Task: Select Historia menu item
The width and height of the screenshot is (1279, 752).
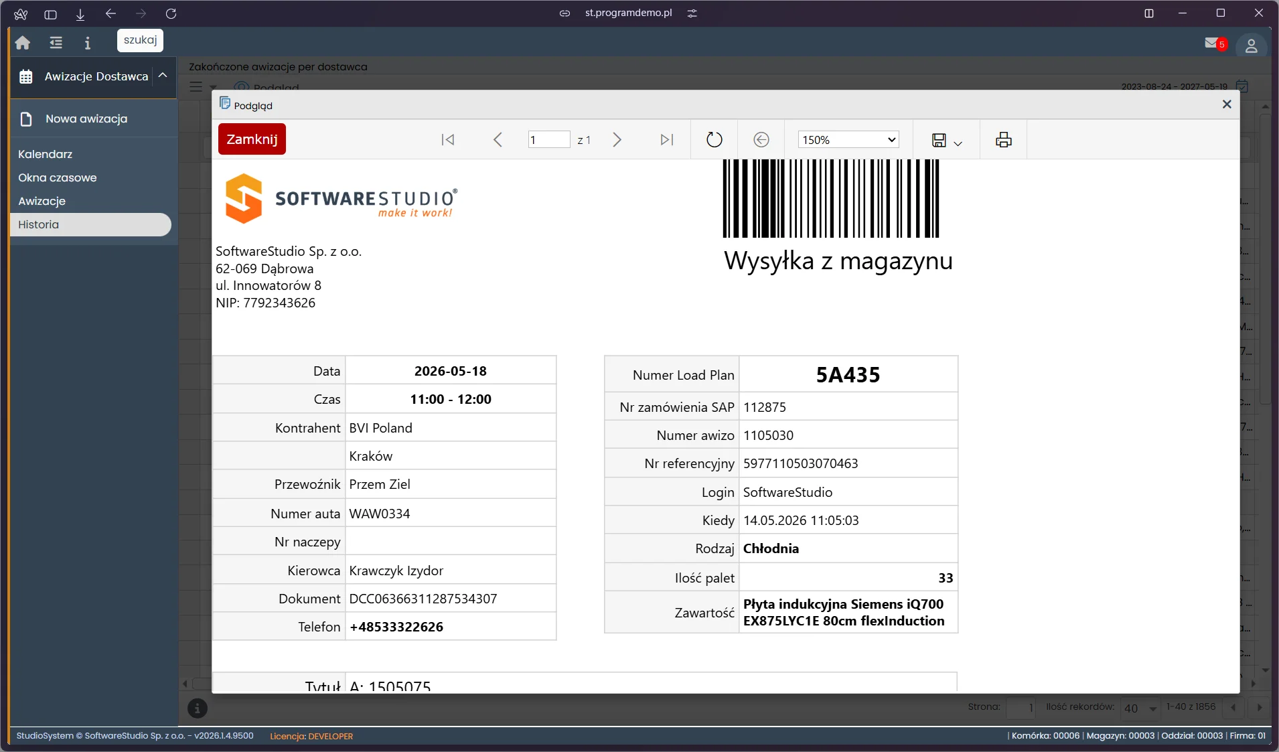Action: click(90, 224)
